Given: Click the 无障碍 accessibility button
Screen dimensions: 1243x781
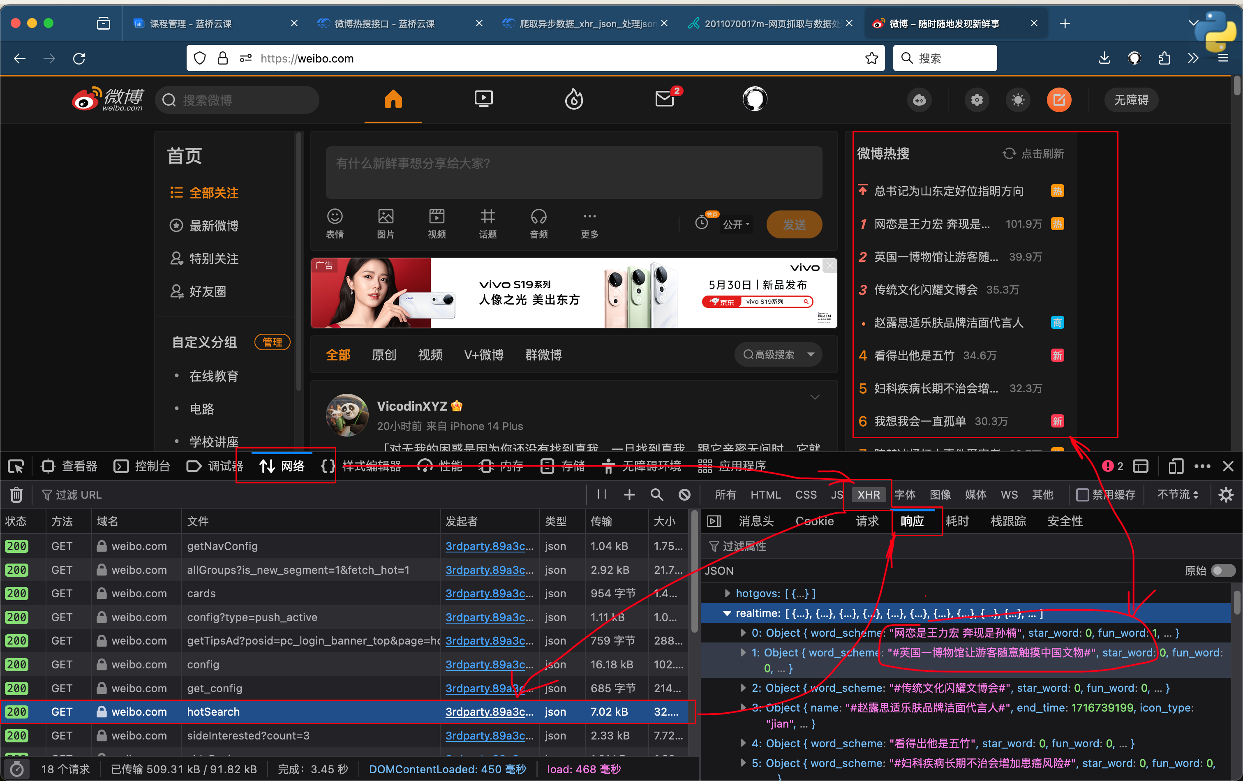Looking at the screenshot, I should pos(1131,100).
